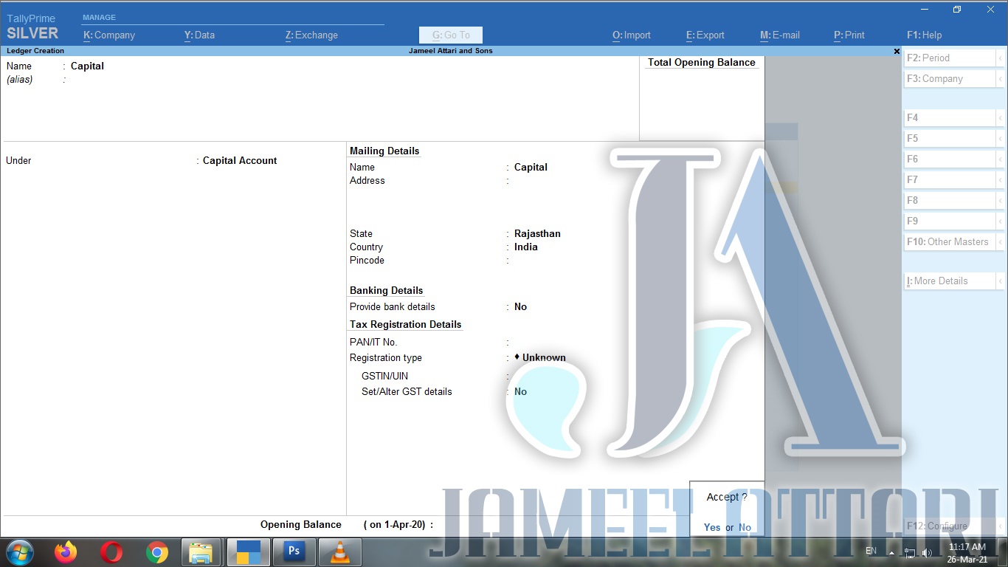This screenshot has width=1008, height=567.
Task: Expand the arrow beside F2: Period
Action: tap(1001, 58)
